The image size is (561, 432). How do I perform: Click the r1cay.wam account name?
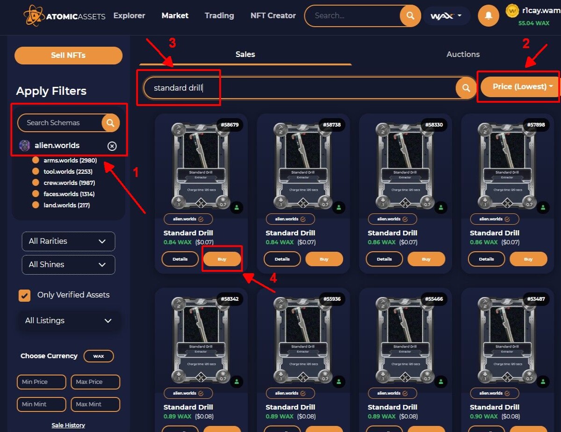(x=541, y=12)
